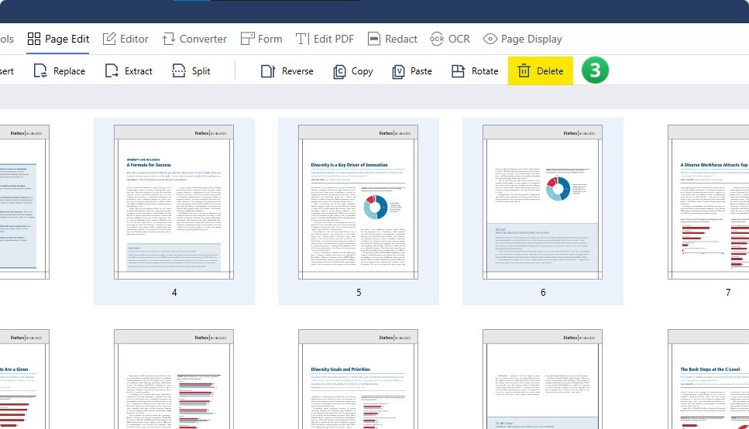Select page 7 thumbnail 'A Diverse Workforce'

coord(709,202)
